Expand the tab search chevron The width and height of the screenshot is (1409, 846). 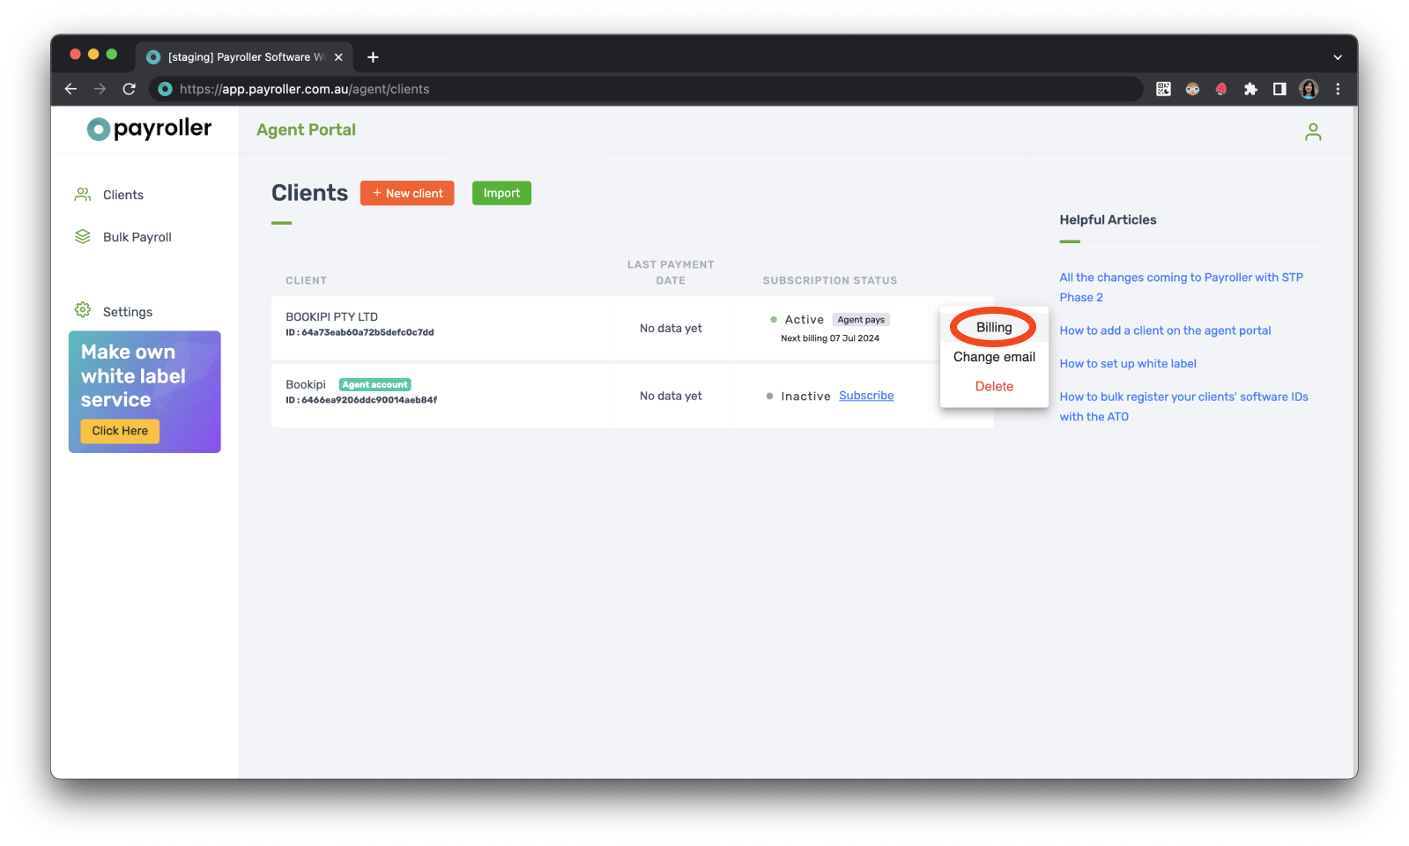pos(1338,57)
